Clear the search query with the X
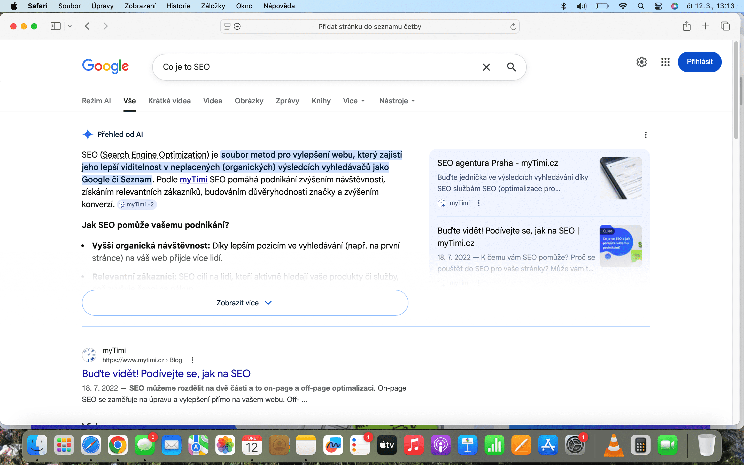 click(x=486, y=67)
